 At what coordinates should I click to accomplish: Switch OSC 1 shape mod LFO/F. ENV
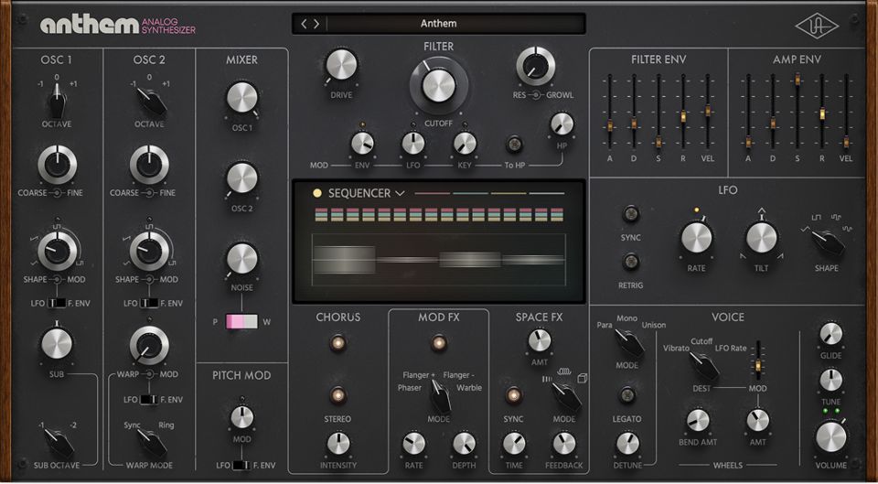point(57,303)
